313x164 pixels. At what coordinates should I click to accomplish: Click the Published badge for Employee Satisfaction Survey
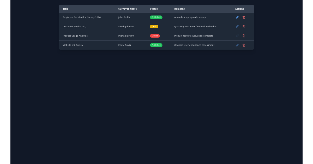[156, 17]
